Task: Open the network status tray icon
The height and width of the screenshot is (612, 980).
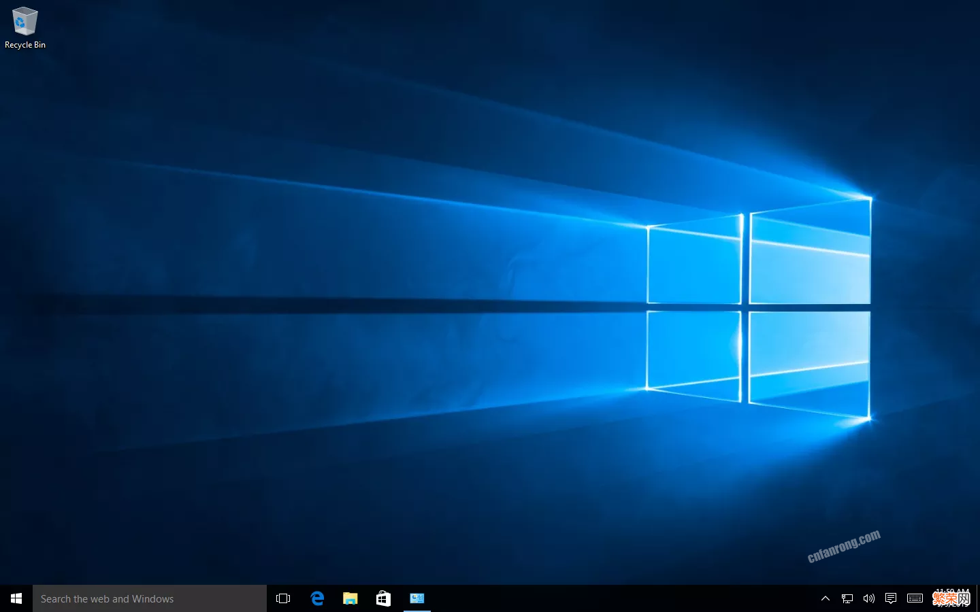Action: coord(847,598)
